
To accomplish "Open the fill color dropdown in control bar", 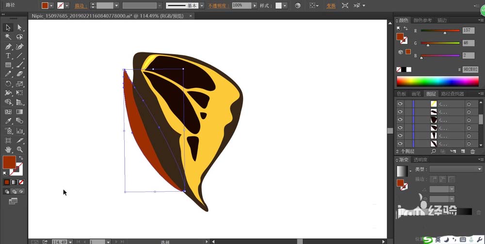I will 51,5.
